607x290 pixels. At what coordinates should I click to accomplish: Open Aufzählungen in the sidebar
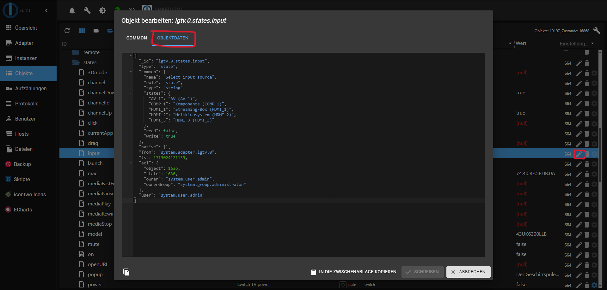(x=28, y=88)
